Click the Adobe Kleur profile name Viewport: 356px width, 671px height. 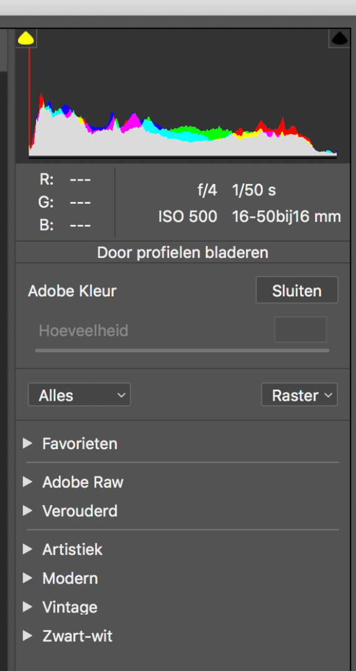click(72, 291)
